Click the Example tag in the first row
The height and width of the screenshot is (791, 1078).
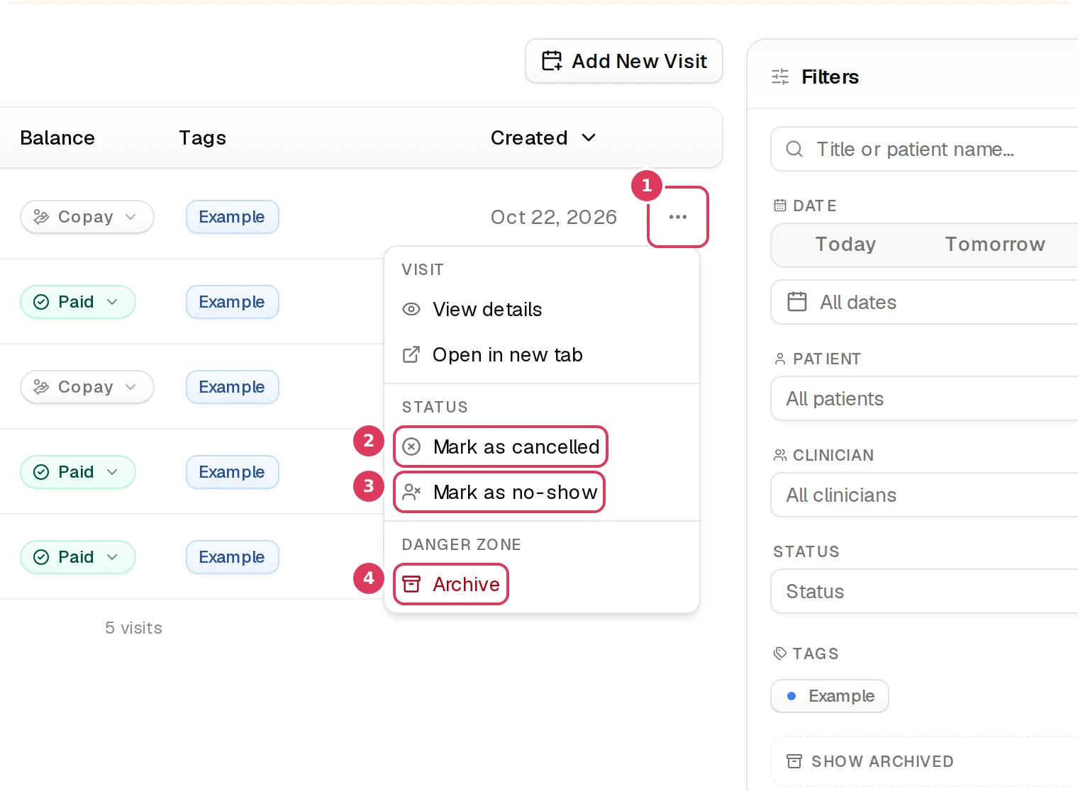click(x=233, y=217)
